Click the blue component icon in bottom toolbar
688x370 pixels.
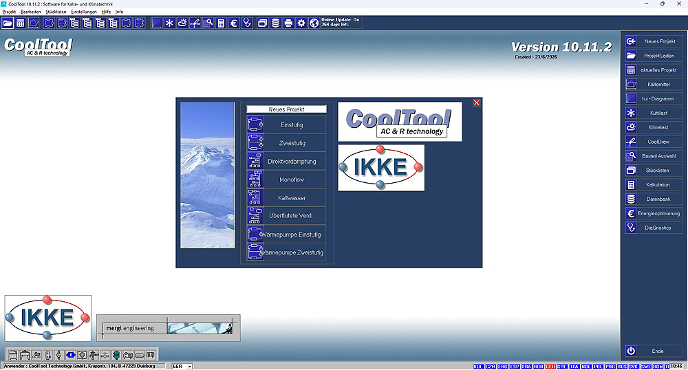[x=71, y=355]
